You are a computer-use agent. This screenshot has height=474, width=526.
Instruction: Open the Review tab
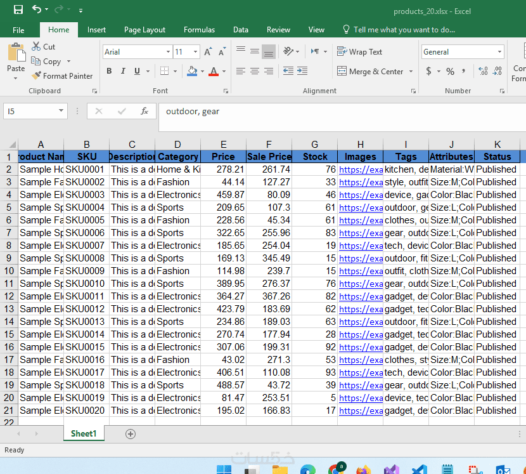[278, 30]
